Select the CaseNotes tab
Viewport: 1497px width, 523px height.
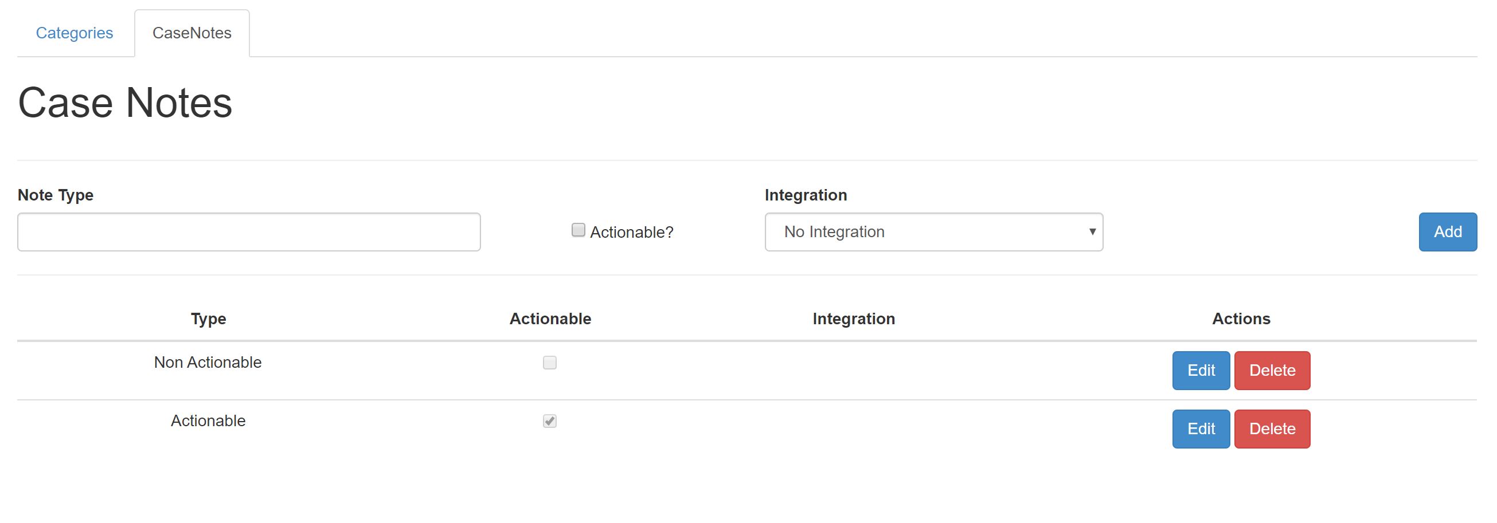pyautogui.click(x=191, y=33)
